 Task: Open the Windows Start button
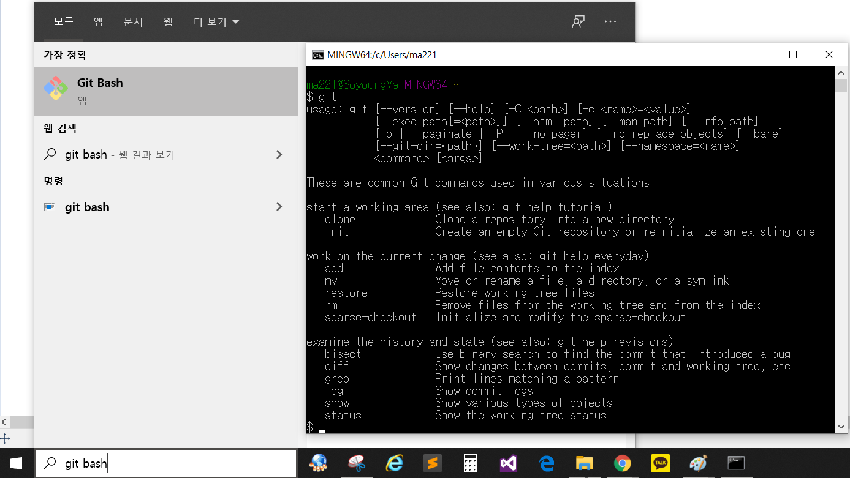click(x=15, y=463)
